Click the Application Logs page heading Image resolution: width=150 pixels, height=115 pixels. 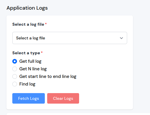pos(27,8)
